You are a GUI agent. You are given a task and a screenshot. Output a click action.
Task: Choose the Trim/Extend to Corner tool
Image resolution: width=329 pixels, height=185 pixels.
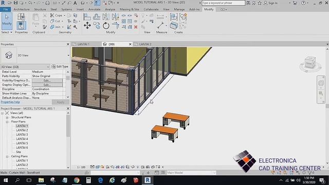coord(115,26)
